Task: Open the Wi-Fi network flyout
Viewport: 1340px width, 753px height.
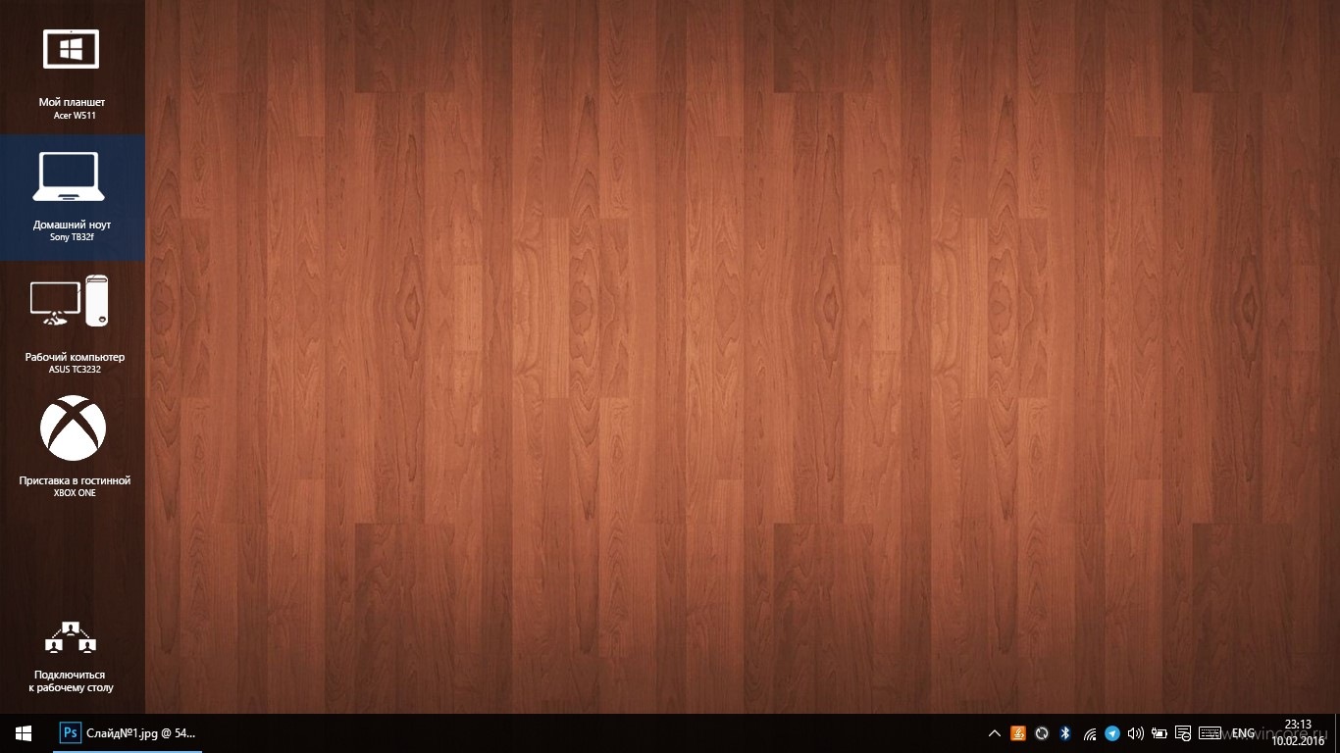Action: tap(1089, 733)
